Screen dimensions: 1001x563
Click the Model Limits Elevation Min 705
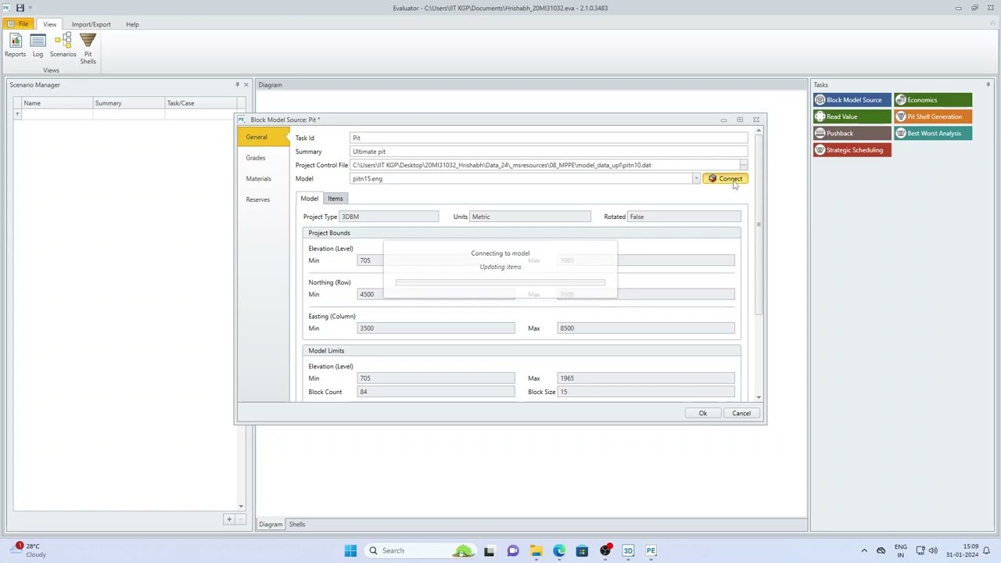pos(436,378)
